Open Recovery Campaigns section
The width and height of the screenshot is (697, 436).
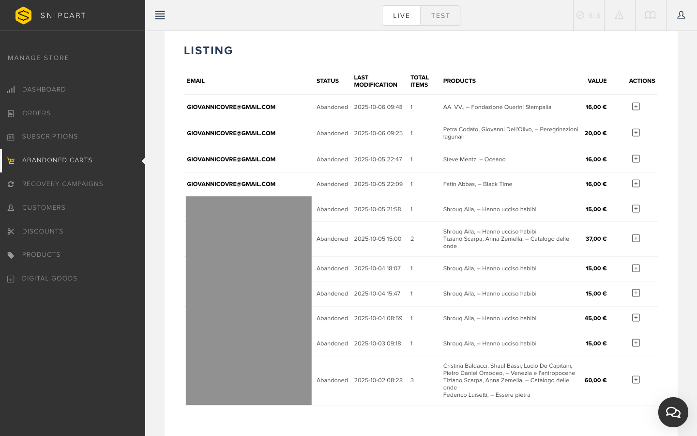pyautogui.click(x=62, y=184)
